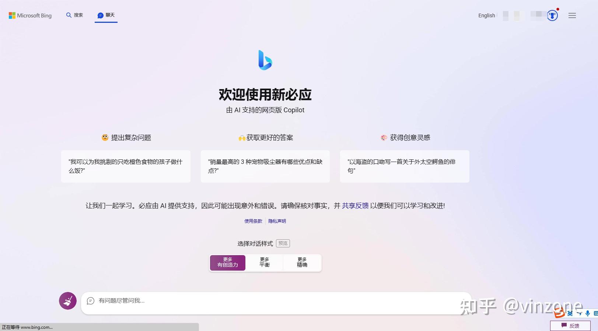Toggle the 英 input language indicator
The image size is (598, 331).
click(570, 314)
